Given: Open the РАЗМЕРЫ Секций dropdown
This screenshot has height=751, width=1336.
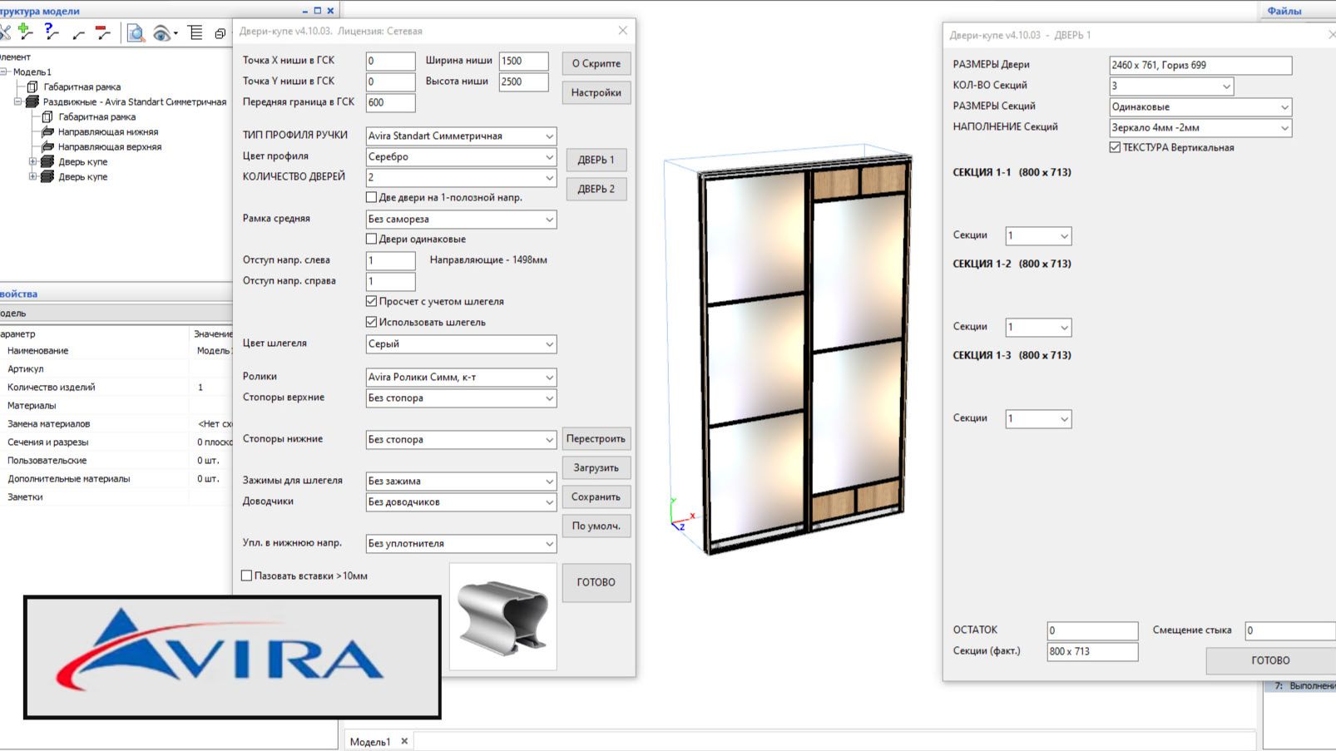Looking at the screenshot, I should click(1200, 106).
